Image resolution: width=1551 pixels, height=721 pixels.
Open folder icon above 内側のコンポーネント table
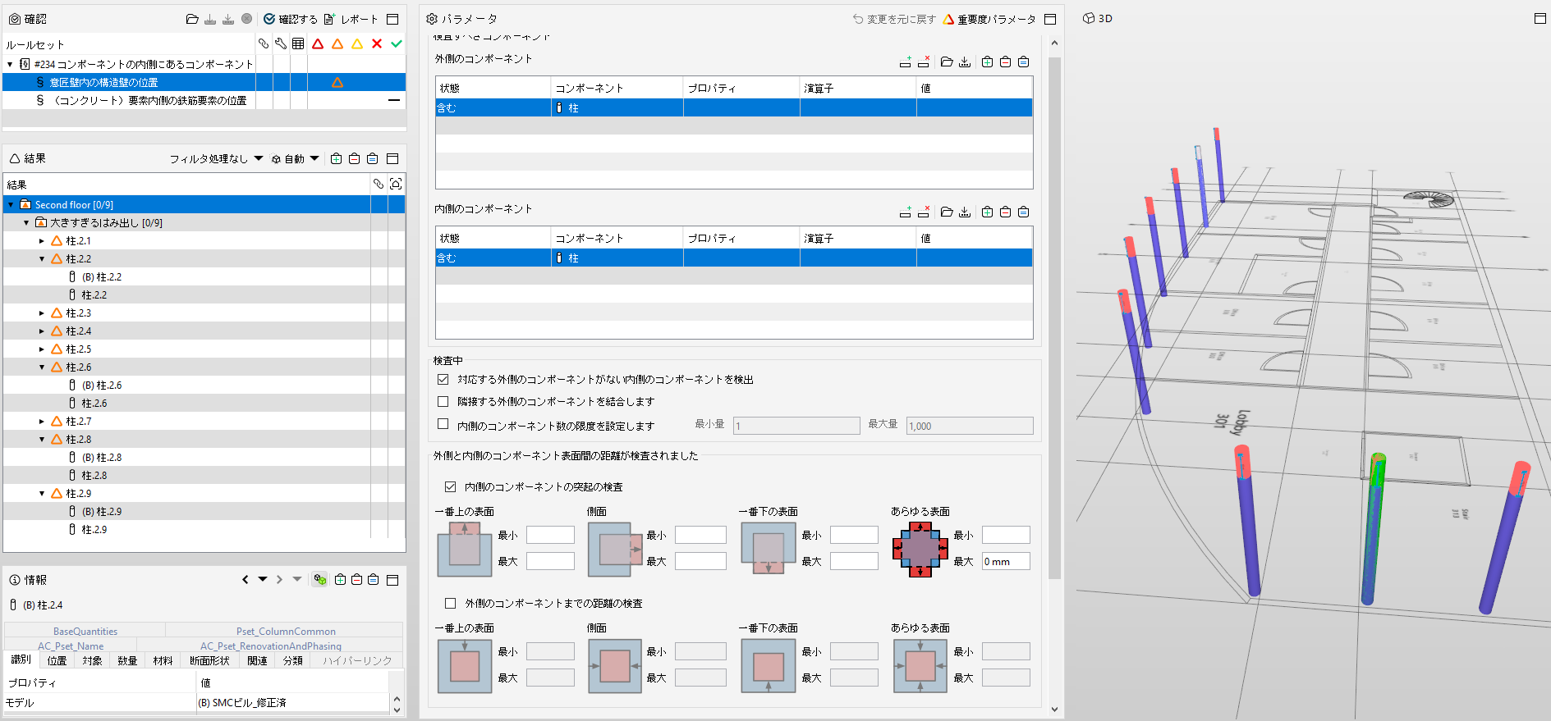947,212
